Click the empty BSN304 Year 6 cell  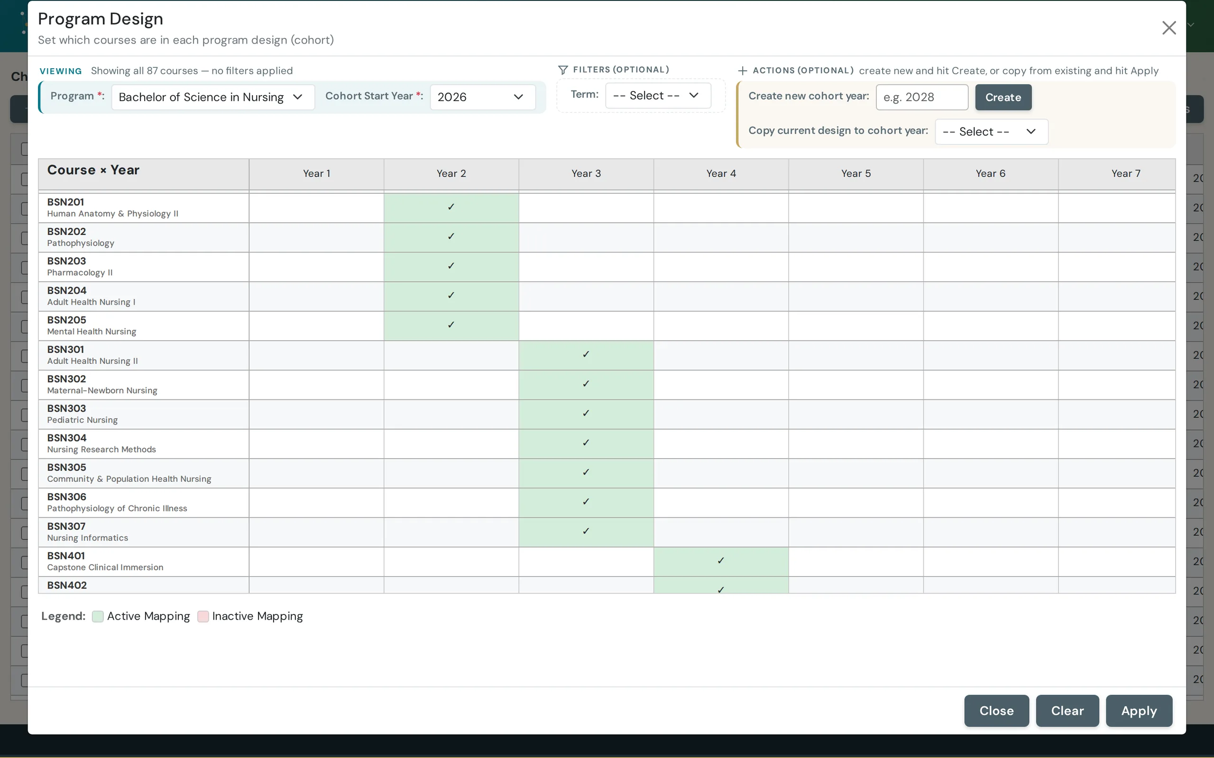point(990,444)
